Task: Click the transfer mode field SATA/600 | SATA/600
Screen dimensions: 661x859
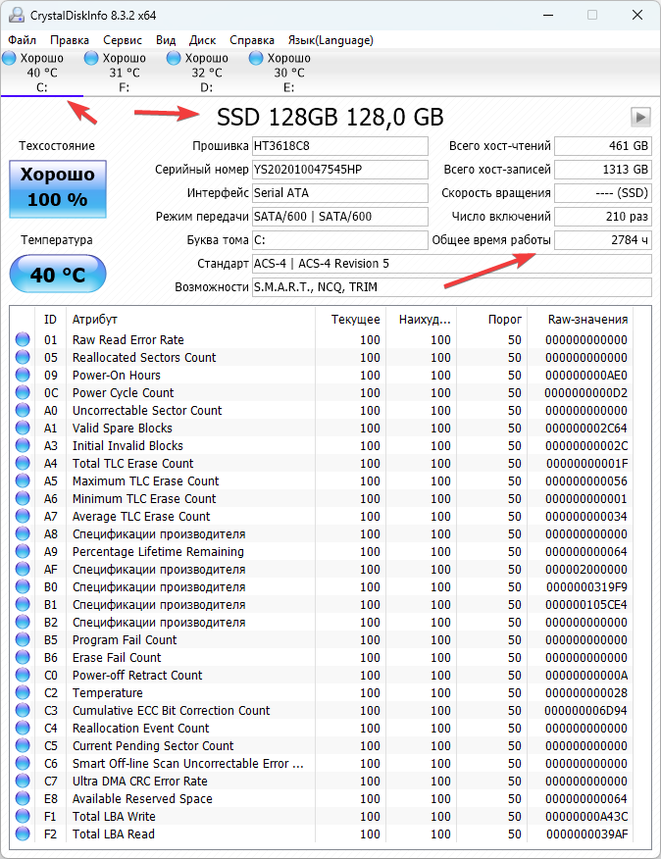Action: coord(340,217)
